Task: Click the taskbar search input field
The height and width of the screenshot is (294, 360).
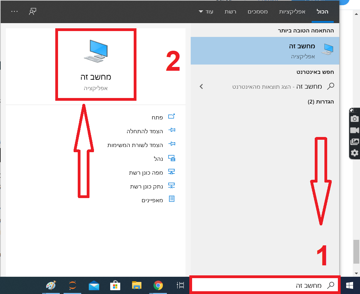Action: [265, 285]
